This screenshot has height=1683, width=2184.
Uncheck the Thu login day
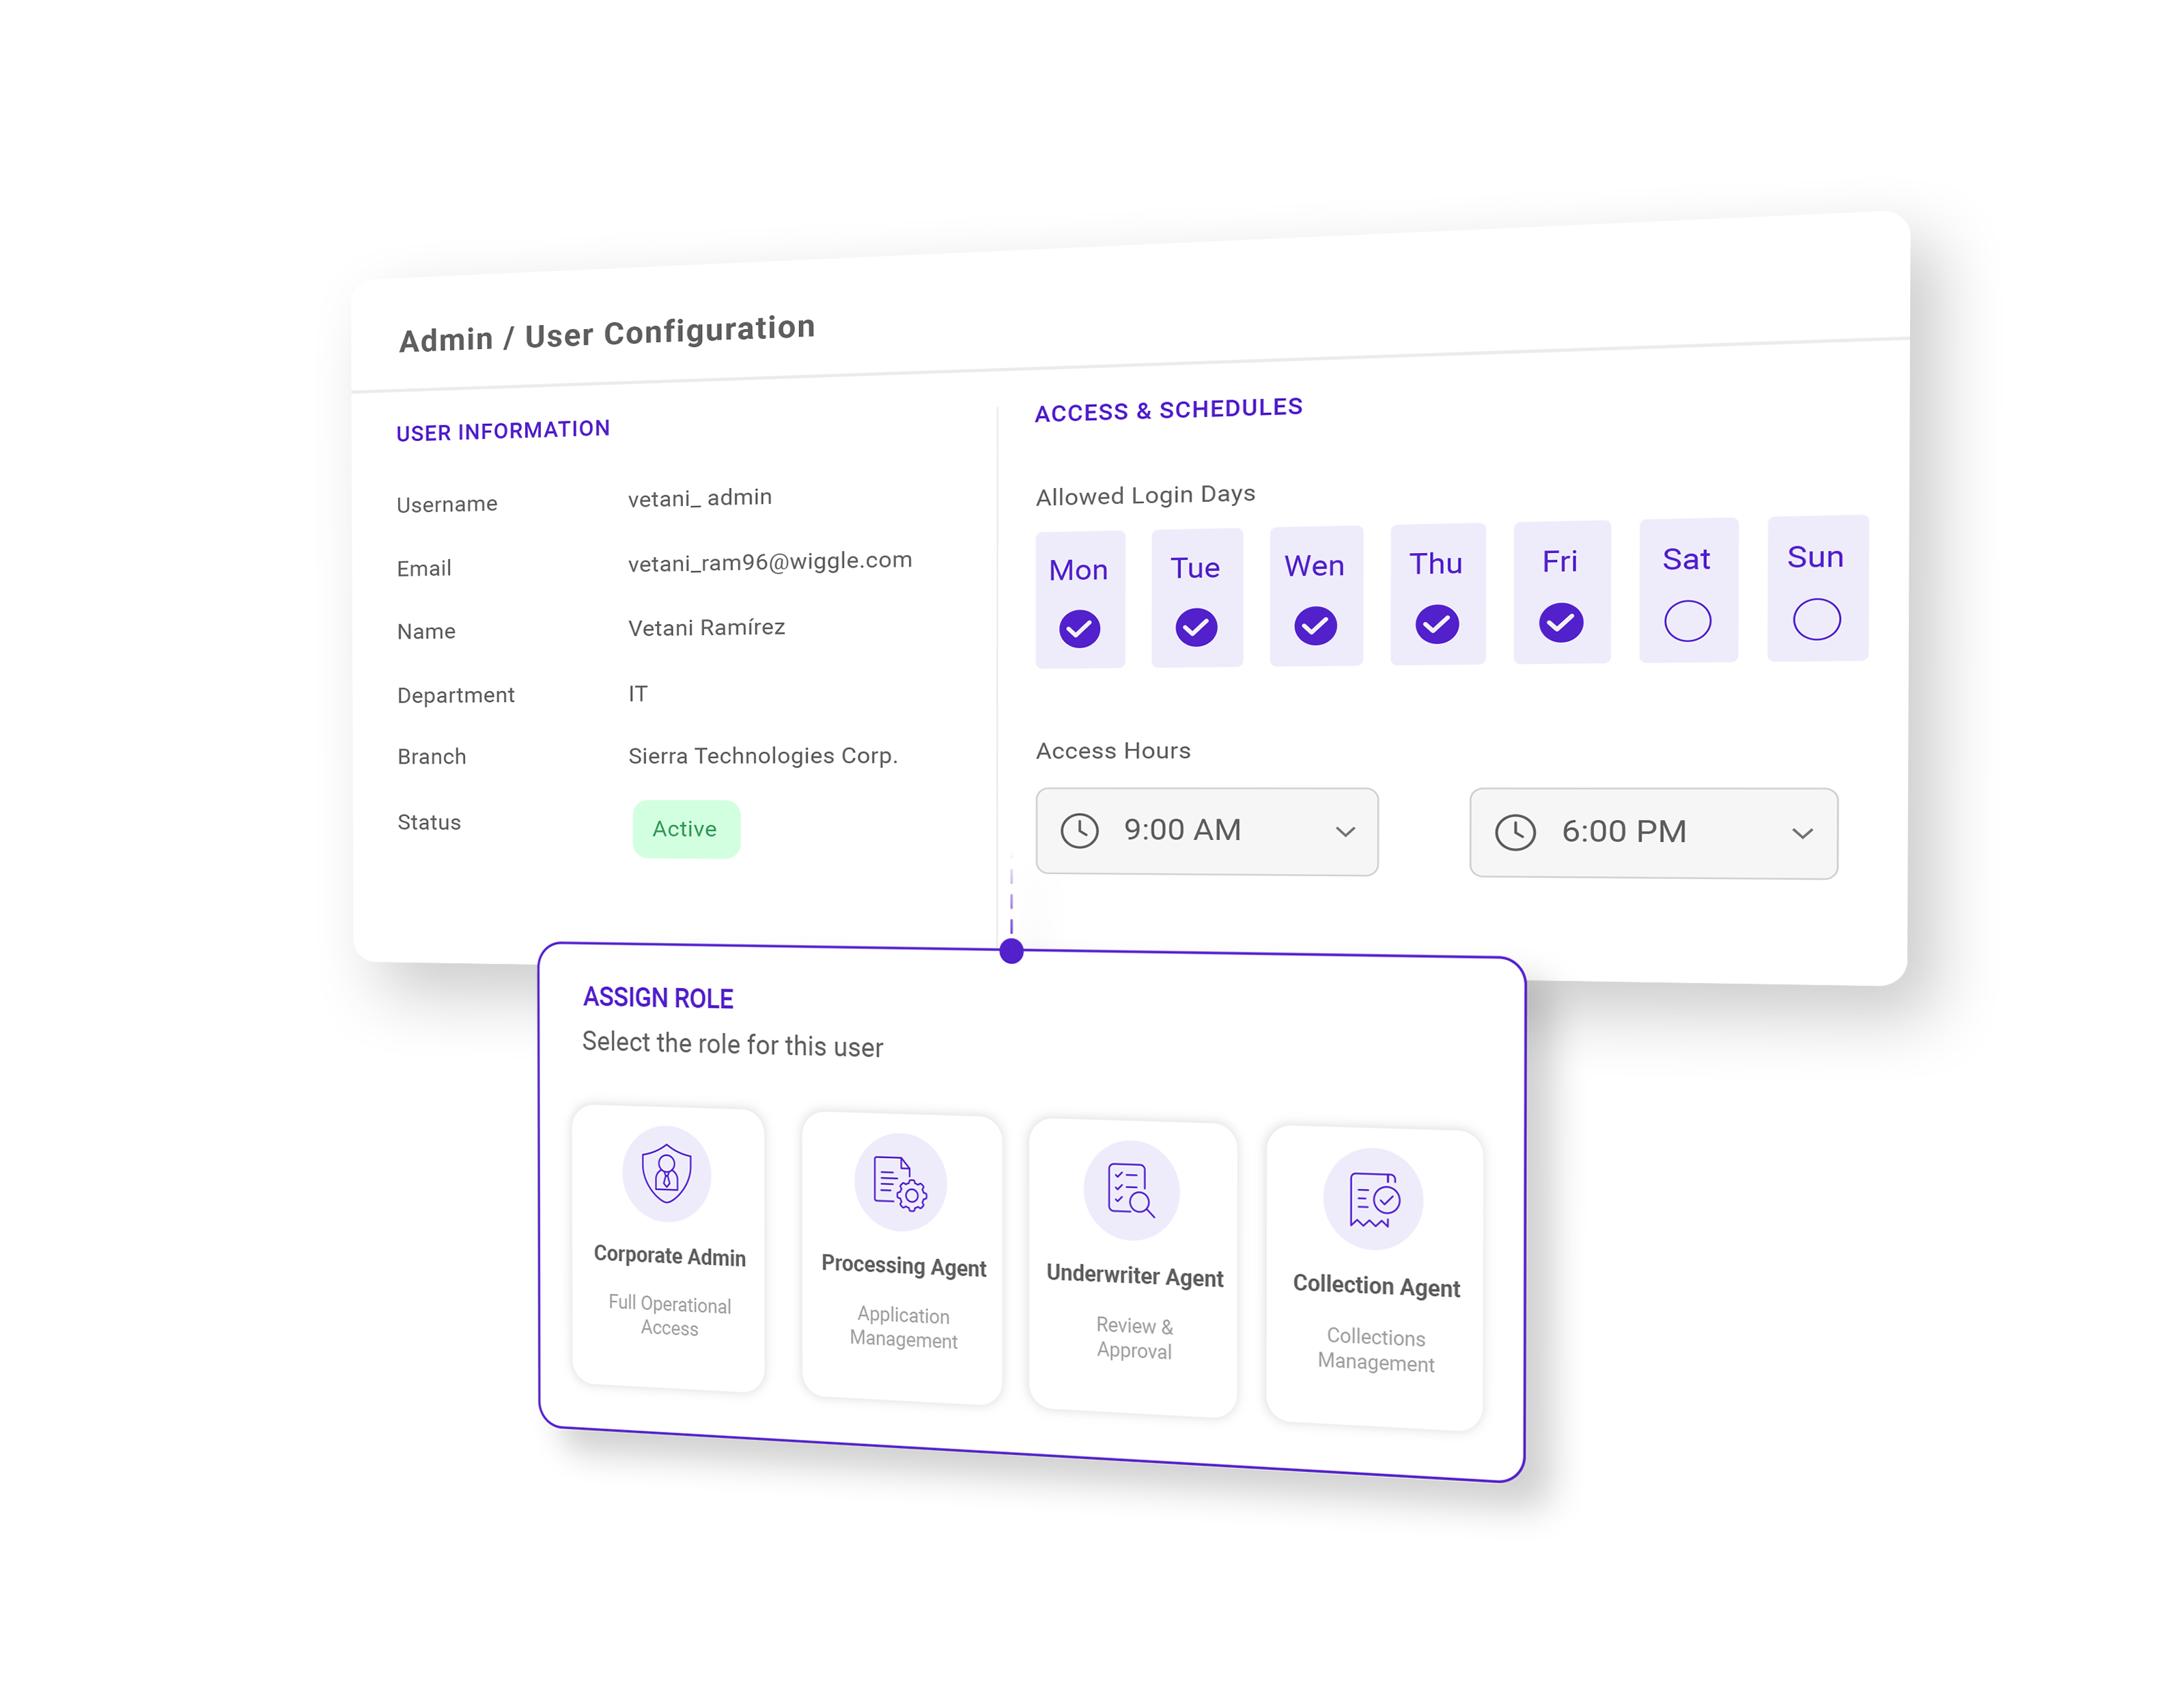pos(1437,624)
